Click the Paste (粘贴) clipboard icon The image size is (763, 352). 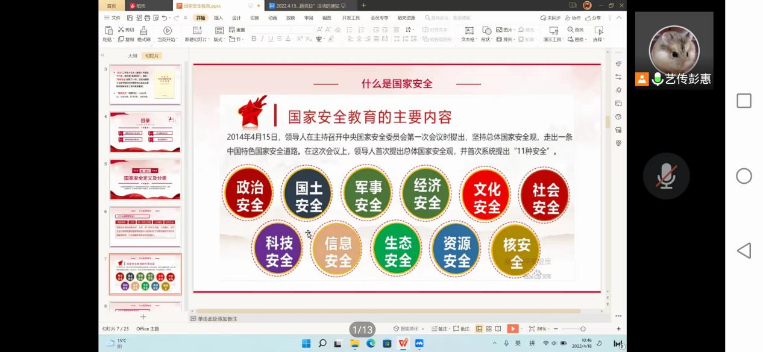click(108, 30)
